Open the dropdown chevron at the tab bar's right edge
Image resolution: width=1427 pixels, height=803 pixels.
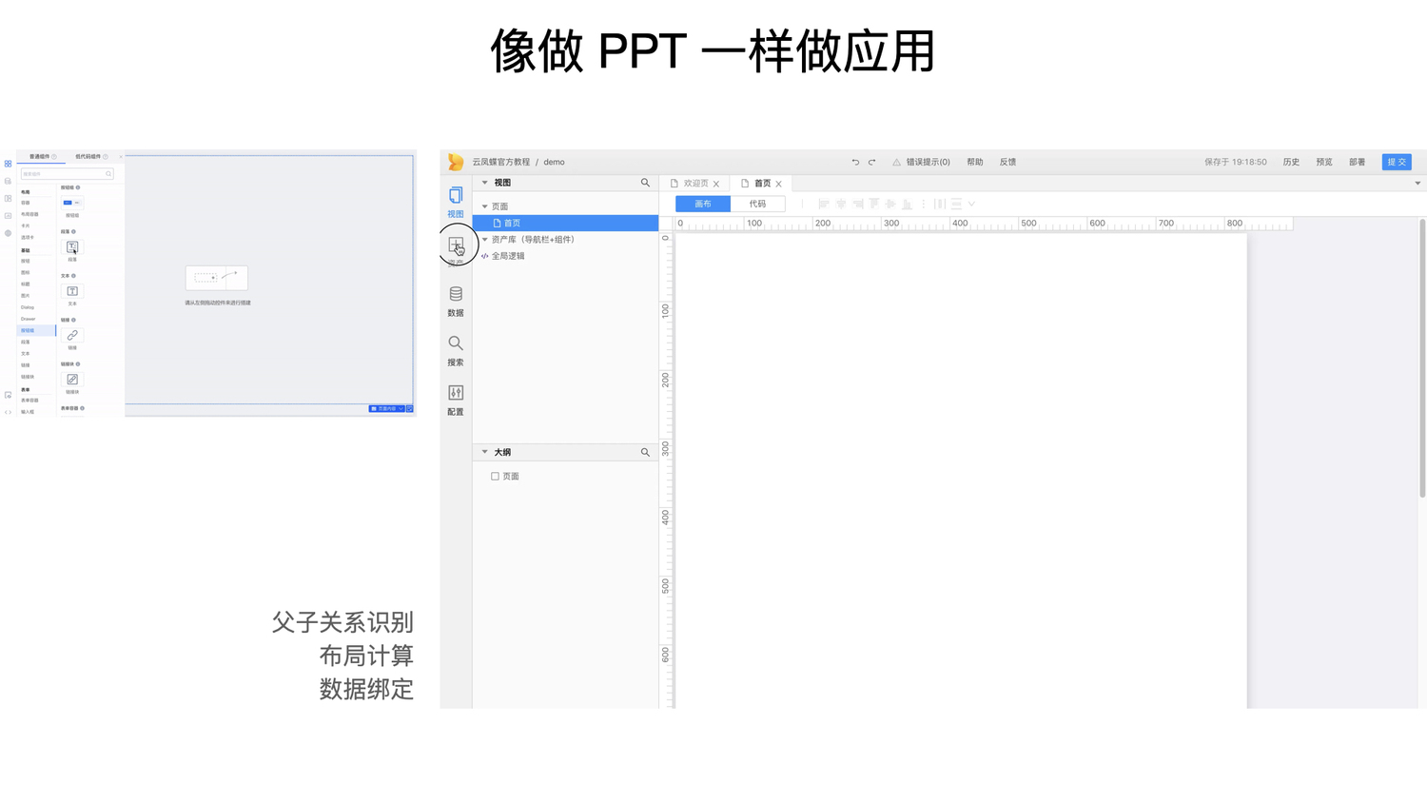click(x=1418, y=183)
